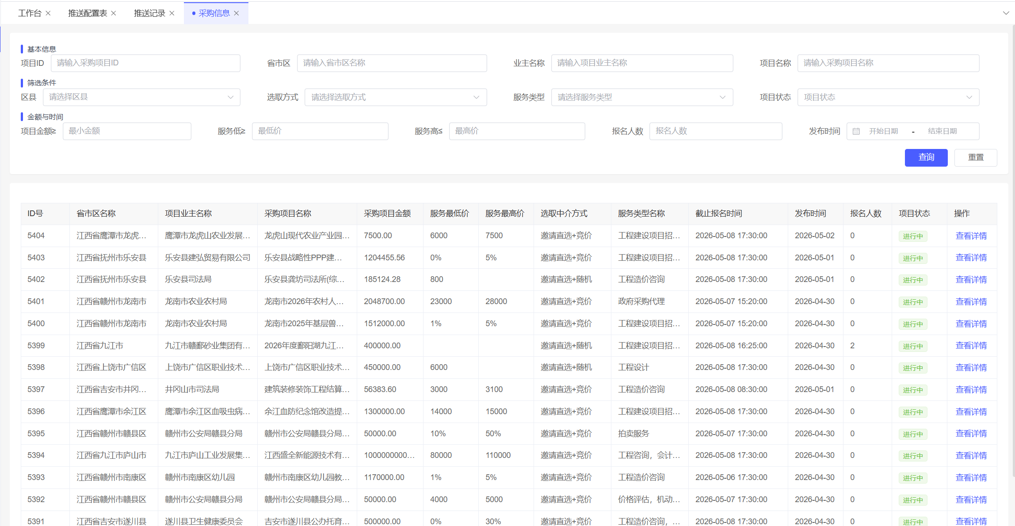Focus the 业主名称 input field
Screen dimensions: 1015x526
point(642,63)
